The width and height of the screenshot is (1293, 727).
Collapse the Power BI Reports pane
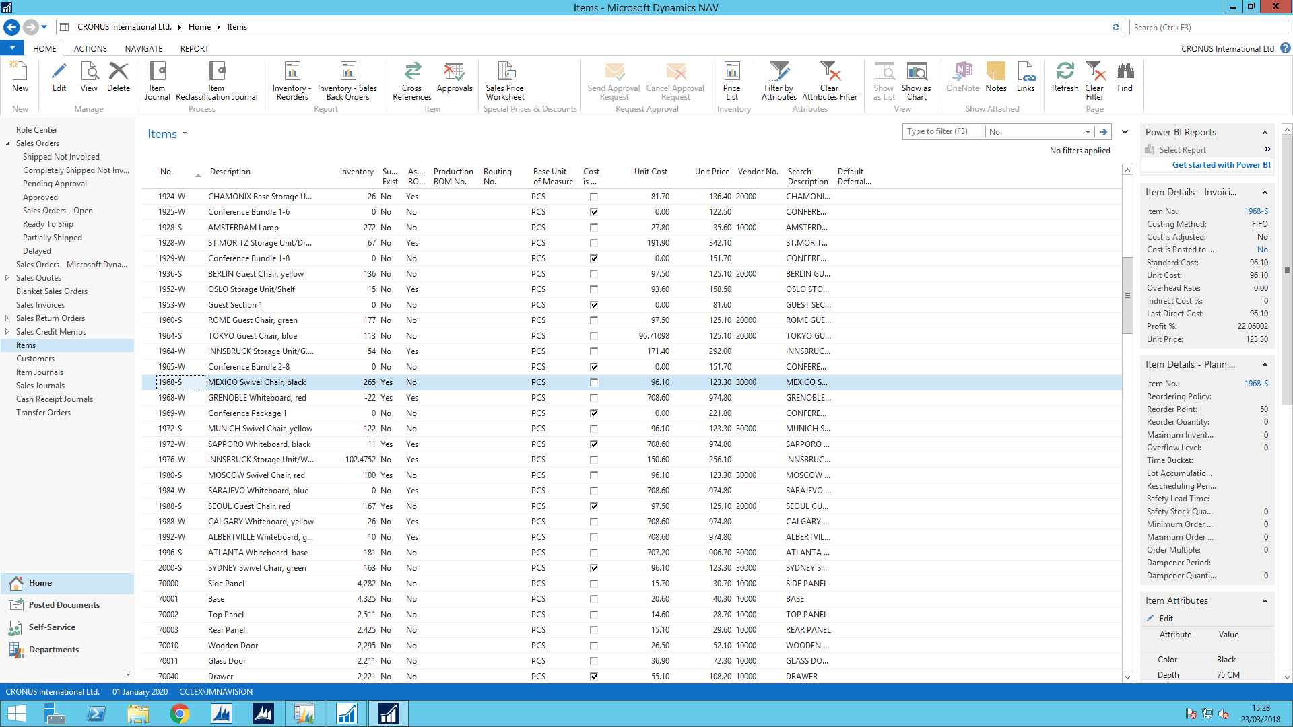(1265, 133)
